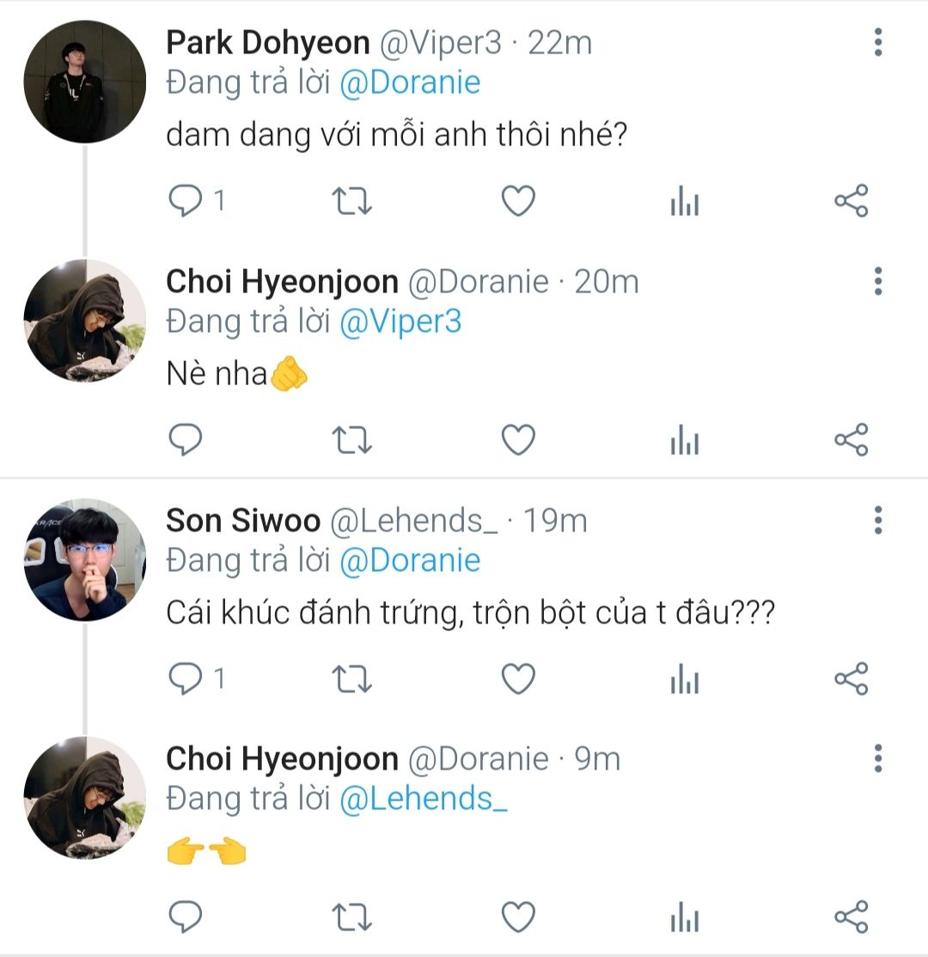Retweet the pointing-fingers emoji tweet
This screenshot has height=957, width=928.
pos(351,917)
